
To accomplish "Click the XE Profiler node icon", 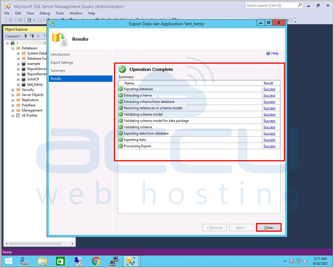I will 18,116.
